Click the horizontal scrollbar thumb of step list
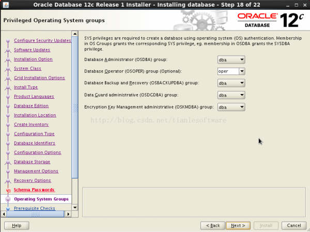 [36, 214]
